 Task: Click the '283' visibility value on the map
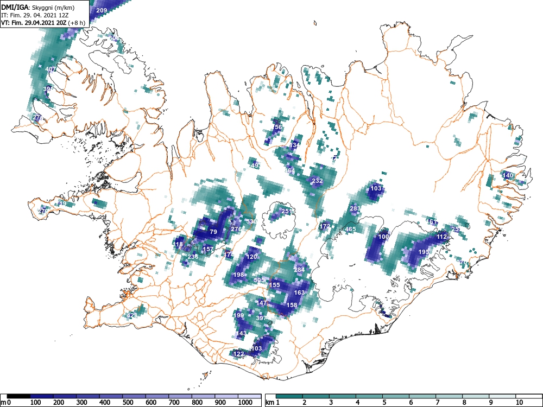[x=355, y=208]
